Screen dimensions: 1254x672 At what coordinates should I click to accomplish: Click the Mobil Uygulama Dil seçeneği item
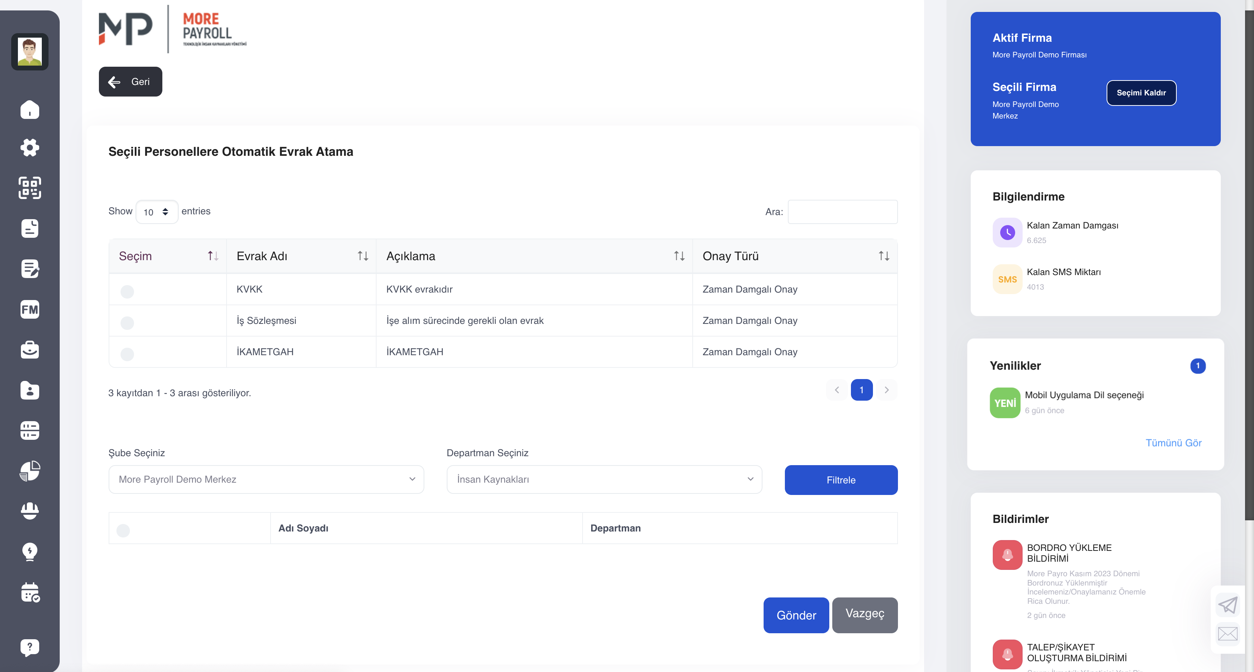pyautogui.click(x=1084, y=395)
